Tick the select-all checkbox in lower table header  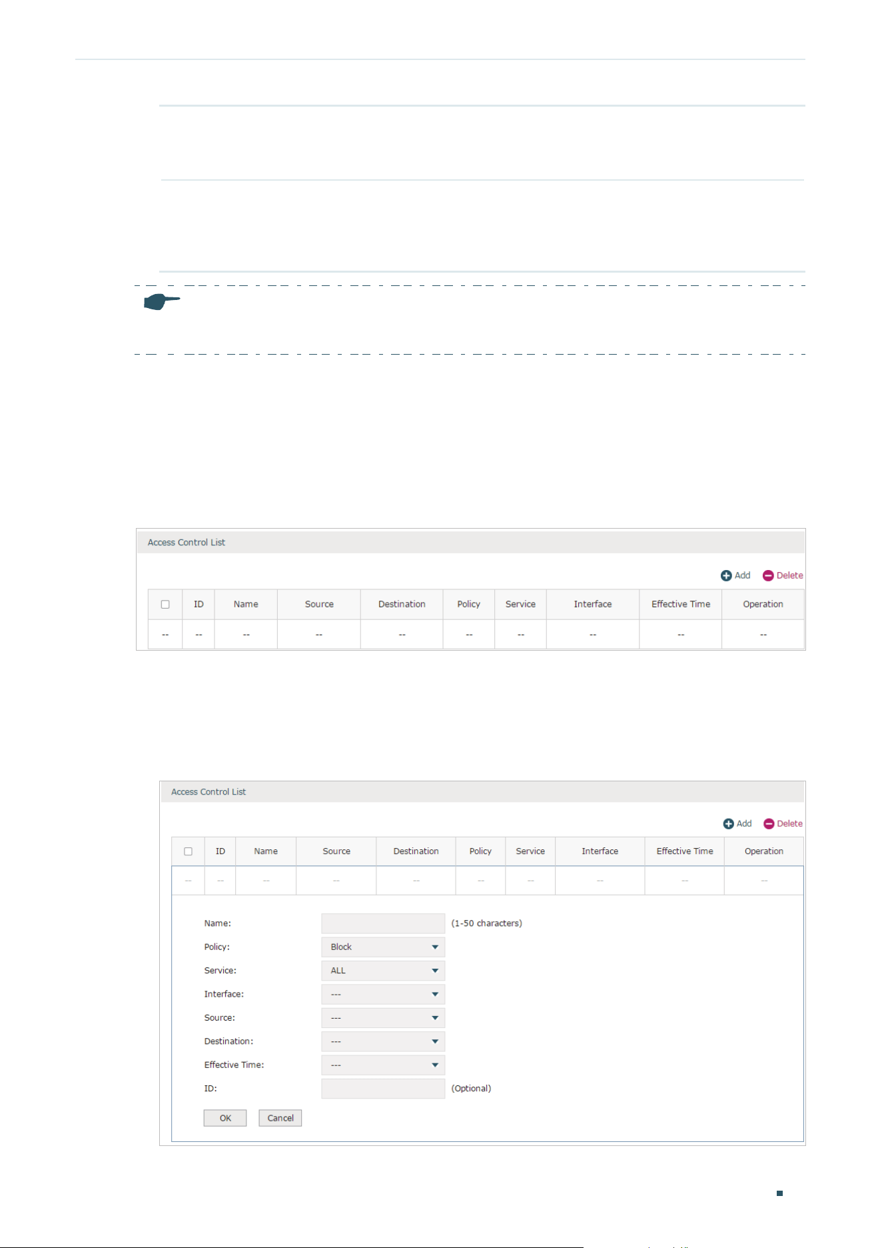pyautogui.click(x=189, y=851)
